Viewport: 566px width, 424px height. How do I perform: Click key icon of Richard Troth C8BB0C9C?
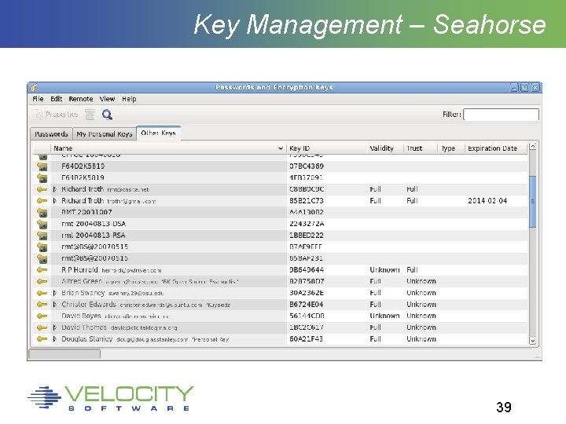[42, 189]
